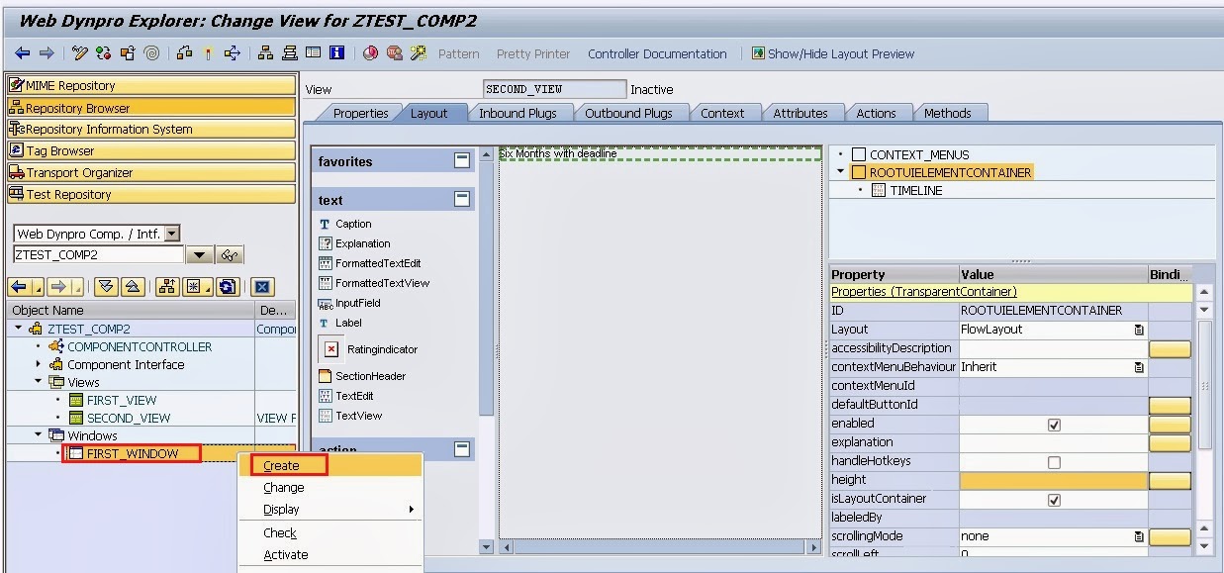Select Check in the context menu
Screen dimensions: 1224x573
pos(280,532)
